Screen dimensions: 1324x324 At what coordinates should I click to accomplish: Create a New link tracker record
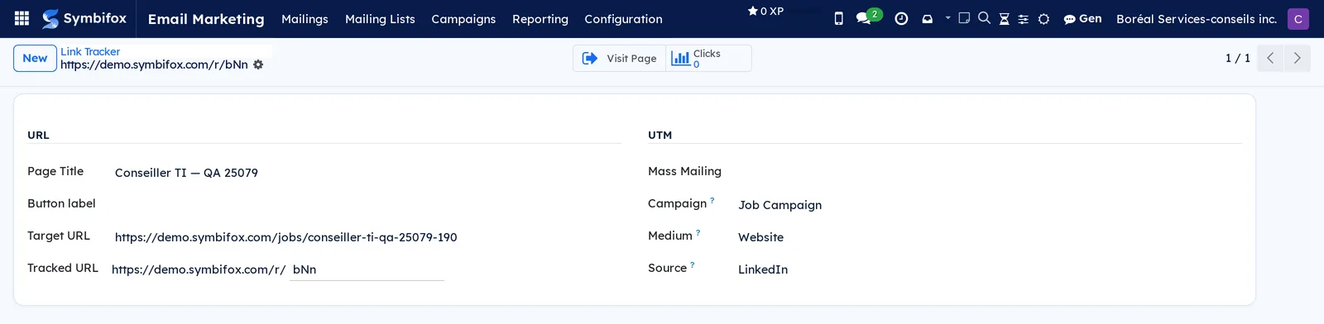pyautogui.click(x=35, y=58)
